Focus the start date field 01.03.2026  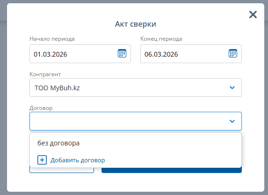[x=80, y=54]
